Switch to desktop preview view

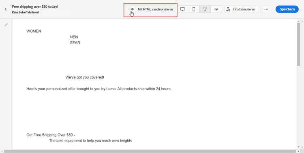182,9
